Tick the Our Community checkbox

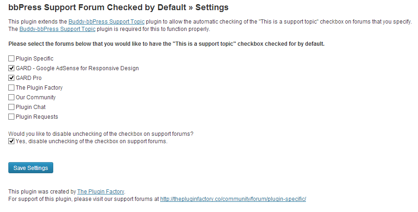(11, 97)
